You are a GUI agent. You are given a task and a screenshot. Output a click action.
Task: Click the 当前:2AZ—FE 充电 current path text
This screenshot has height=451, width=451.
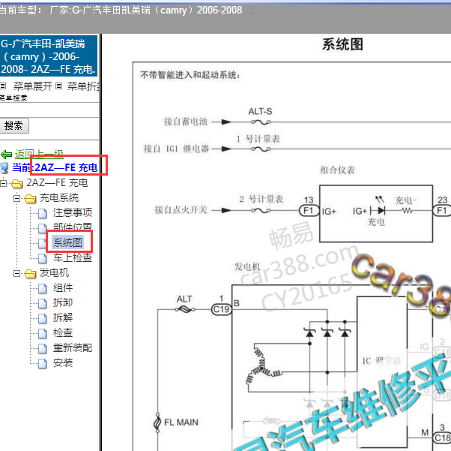[55, 168]
